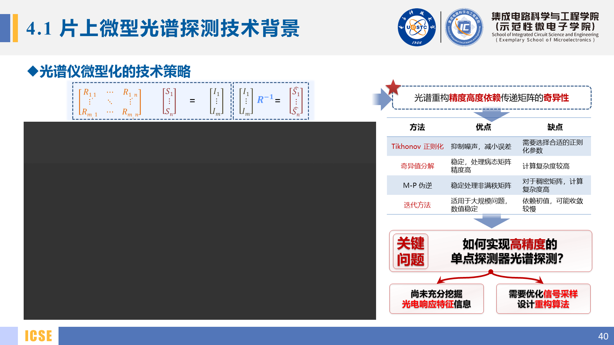Click the 关键问题 red label box
Image resolution: width=614 pixels, height=345 pixels.
411,251
